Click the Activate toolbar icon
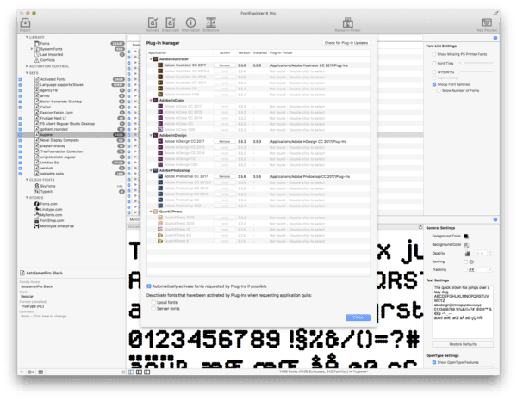The image size is (517, 400). pos(153,22)
